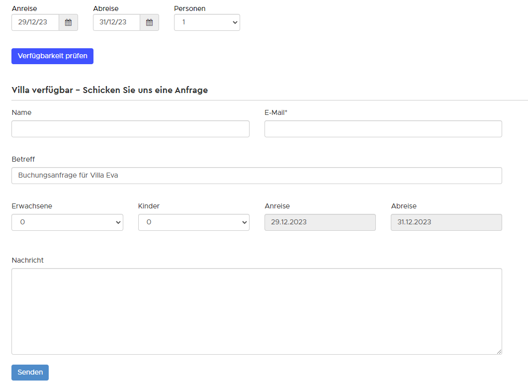Click the read-only Abreise field 31.12.2023
The width and height of the screenshot is (528, 387).
click(x=446, y=222)
